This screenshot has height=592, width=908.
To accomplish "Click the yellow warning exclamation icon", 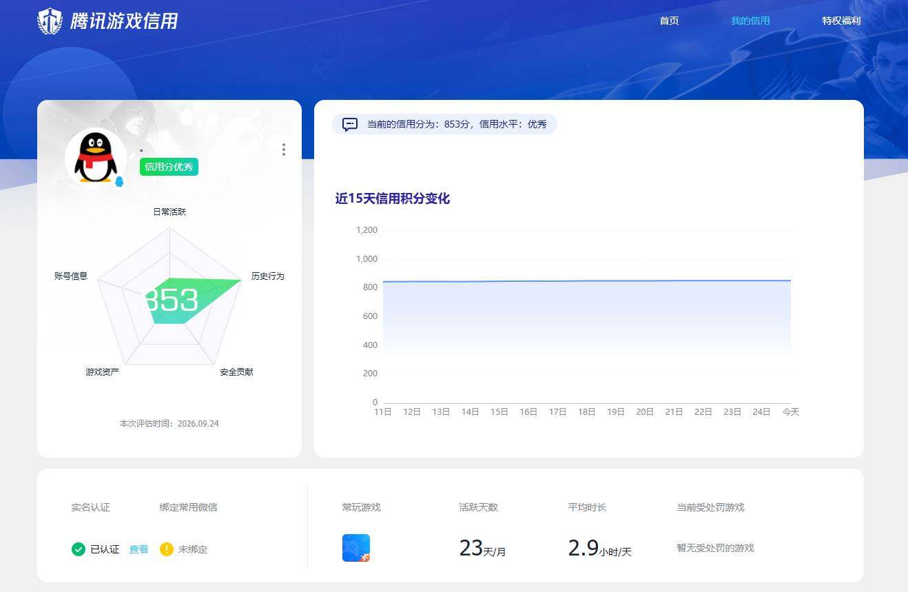I will pos(166,549).
